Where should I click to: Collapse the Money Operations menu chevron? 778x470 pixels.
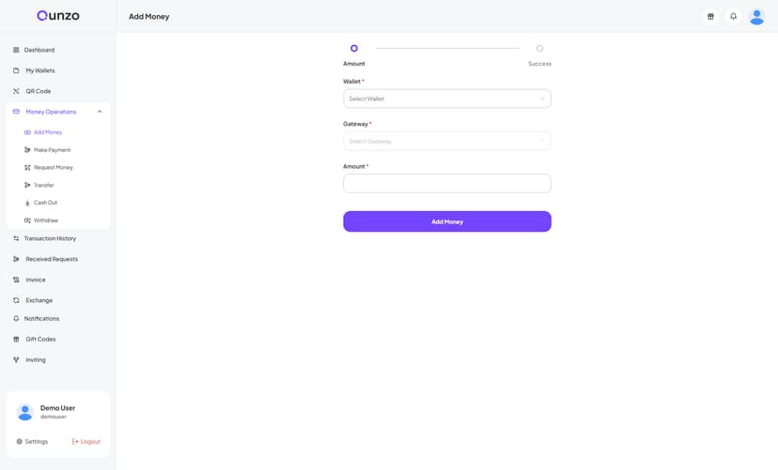100,112
